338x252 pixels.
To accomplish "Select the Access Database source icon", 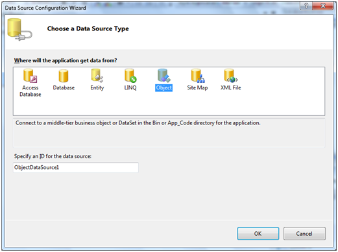I will click(x=30, y=76).
